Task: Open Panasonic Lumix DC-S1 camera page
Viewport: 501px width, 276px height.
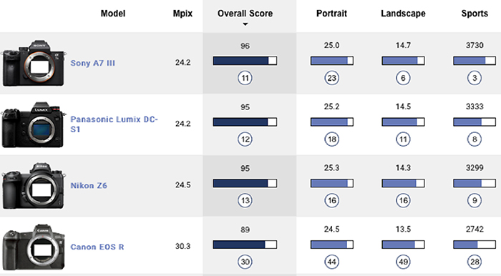Action: click(114, 124)
